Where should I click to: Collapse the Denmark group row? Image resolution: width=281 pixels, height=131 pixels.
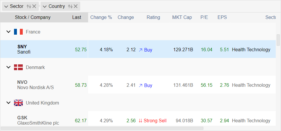pos(8,67)
